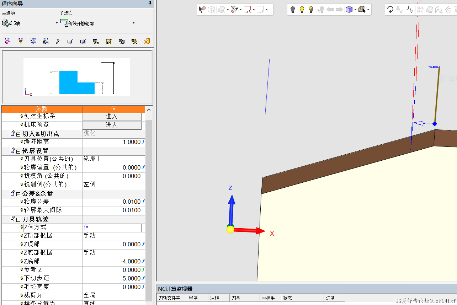The image size is (457, 305).
Task: Click the Z底部根据 value 手动
Action: (90, 253)
